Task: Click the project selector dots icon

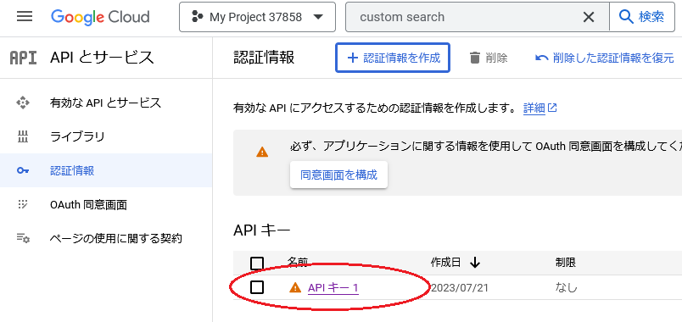Action: 198,17
